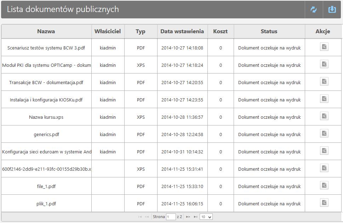Open preview for 600f2146-2dd9 XPS file
The height and width of the screenshot is (223, 343).
coord(324,168)
